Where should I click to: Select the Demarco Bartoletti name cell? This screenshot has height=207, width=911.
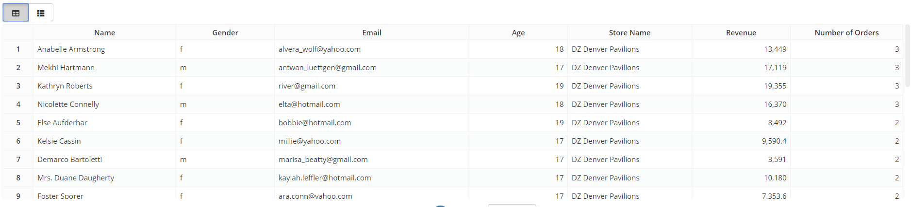(70, 160)
